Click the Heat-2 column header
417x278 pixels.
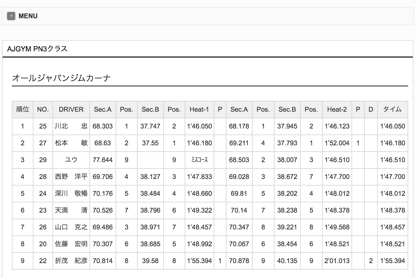click(x=337, y=109)
